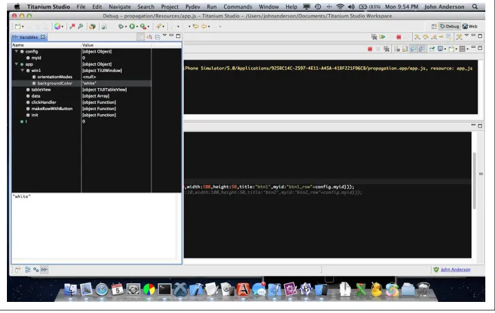Open the Variables view menu triangle
This screenshot has width=495, height=313.
pos(165,35)
